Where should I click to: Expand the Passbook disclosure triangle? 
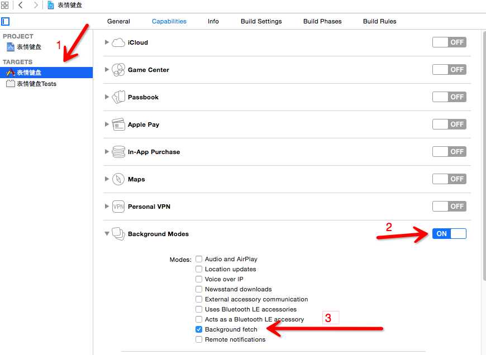tap(107, 97)
